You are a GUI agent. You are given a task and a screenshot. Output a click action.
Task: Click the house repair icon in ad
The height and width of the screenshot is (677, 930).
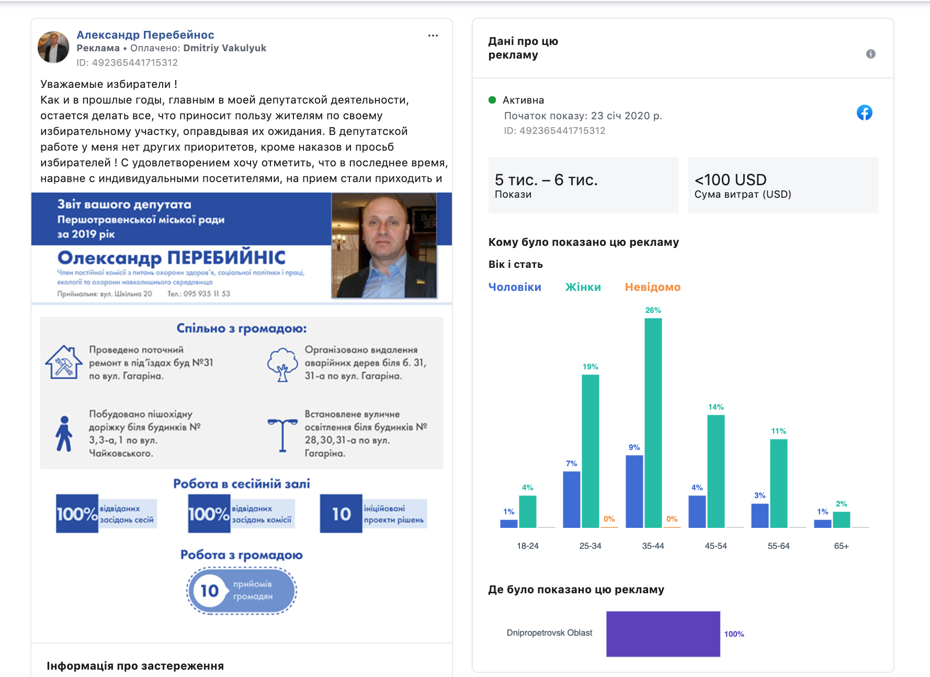tap(64, 362)
